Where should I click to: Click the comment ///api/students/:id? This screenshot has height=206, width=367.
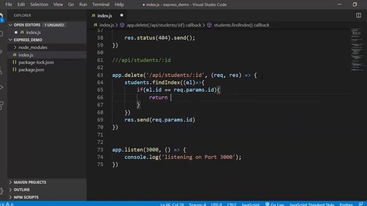(x=142, y=60)
